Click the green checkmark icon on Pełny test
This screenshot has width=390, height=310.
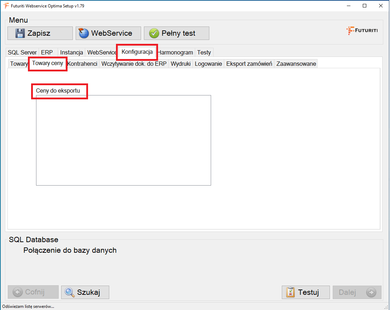coord(154,33)
